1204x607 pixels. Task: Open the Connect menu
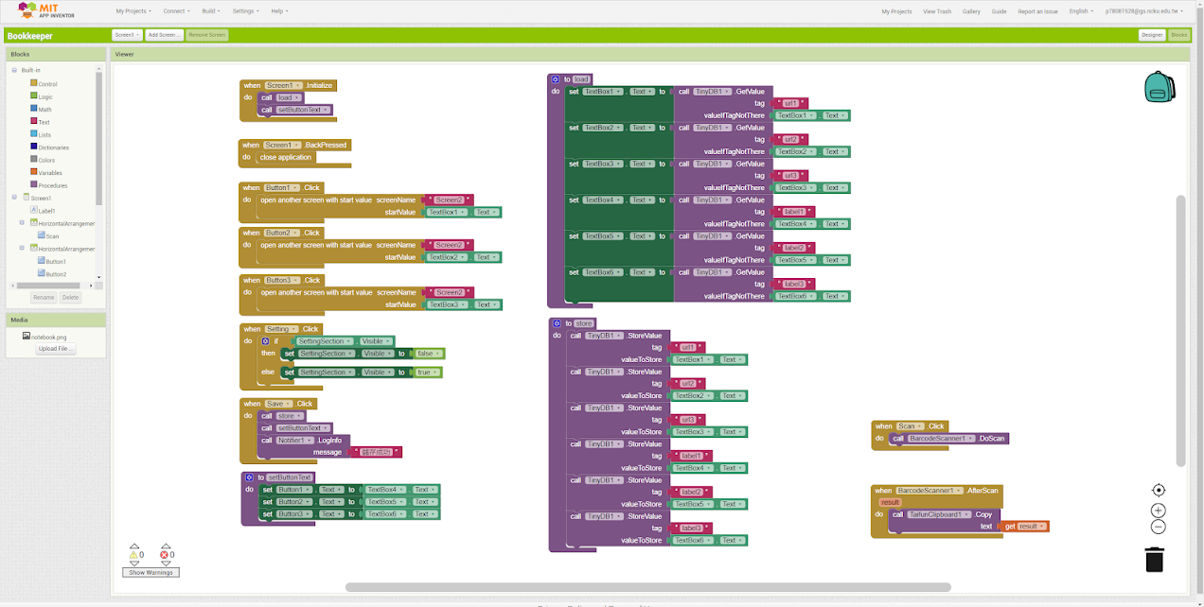[x=176, y=11]
